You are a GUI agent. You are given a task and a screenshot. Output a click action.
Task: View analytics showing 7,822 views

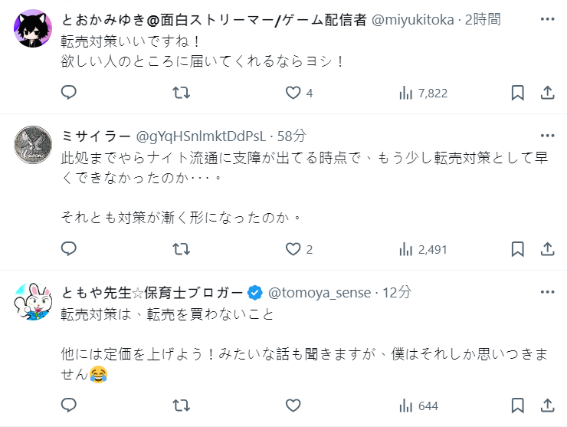coord(423,93)
